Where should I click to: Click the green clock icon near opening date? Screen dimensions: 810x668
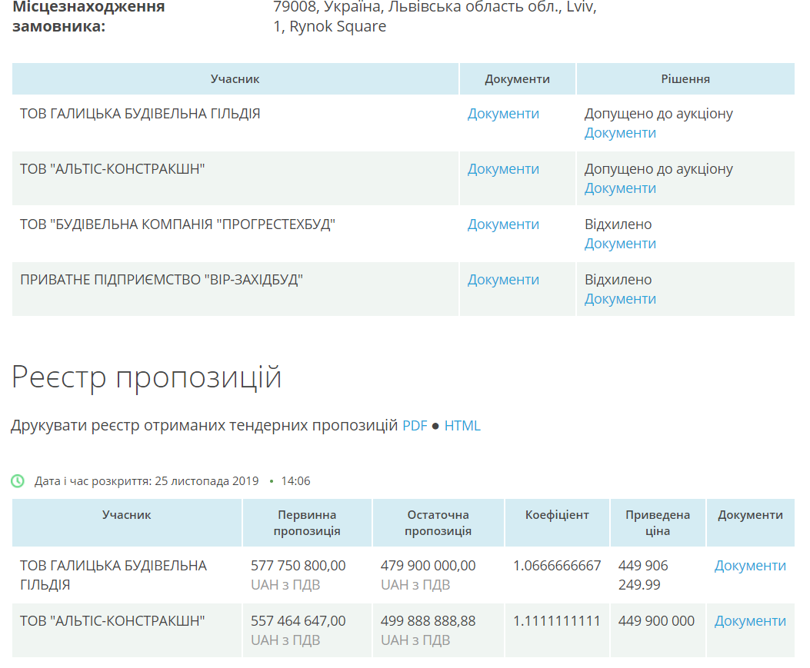(x=18, y=481)
